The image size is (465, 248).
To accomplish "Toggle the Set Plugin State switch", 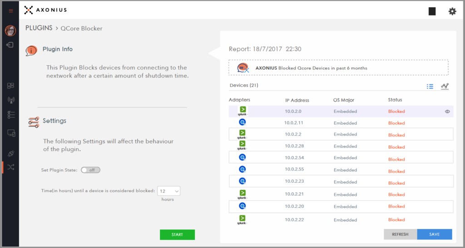I will point(90,170).
